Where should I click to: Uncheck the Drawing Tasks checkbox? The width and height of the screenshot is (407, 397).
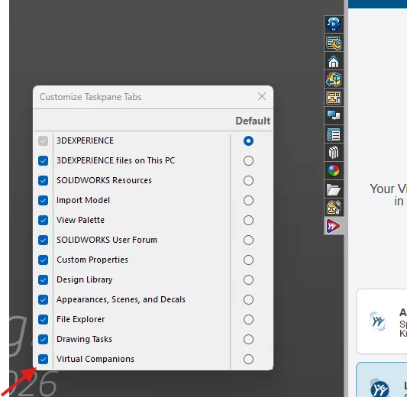[43, 339]
